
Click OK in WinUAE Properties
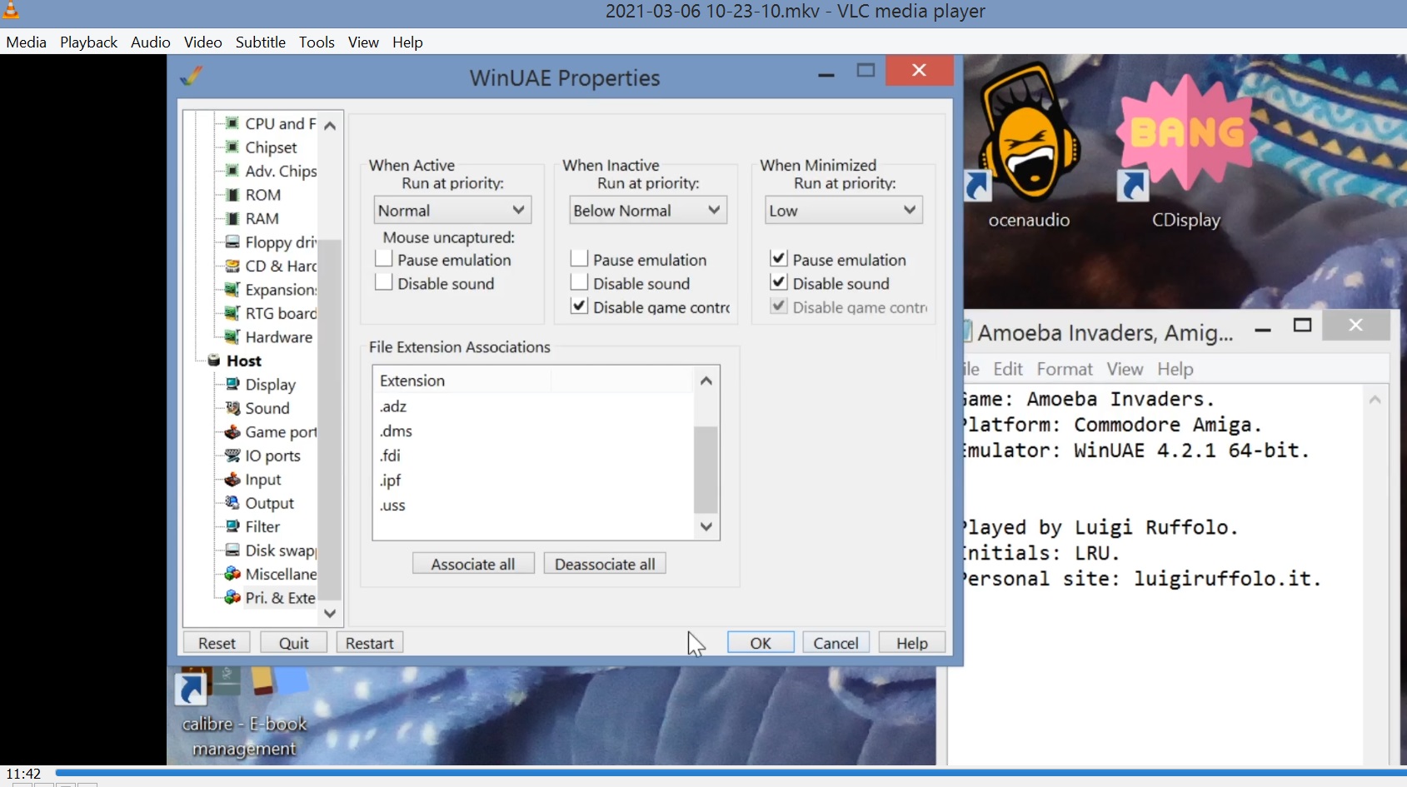(761, 642)
